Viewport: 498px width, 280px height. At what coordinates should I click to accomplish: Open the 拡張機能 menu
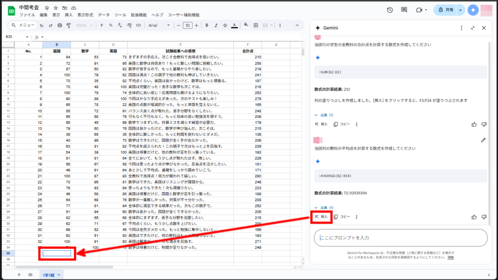[x=139, y=15]
